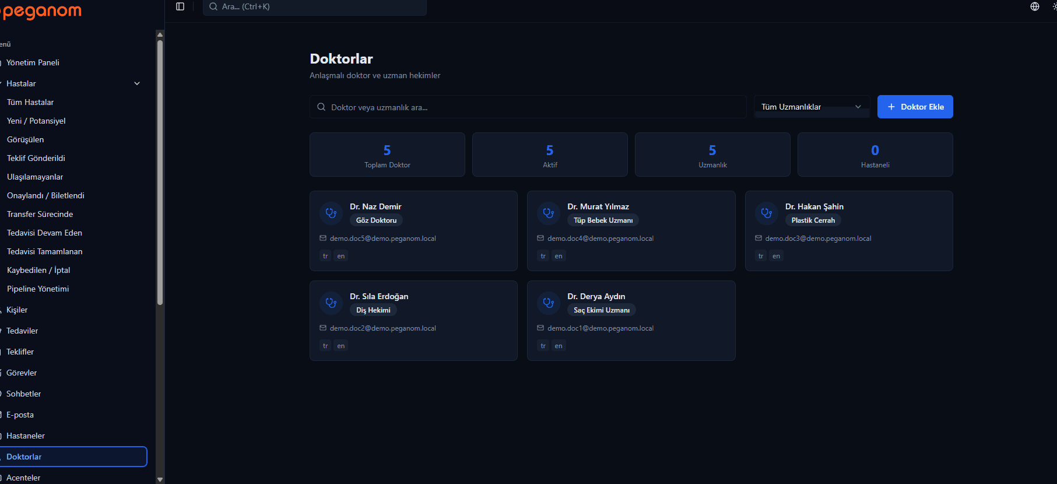Click the Aktif doctors stat card

pos(550,155)
